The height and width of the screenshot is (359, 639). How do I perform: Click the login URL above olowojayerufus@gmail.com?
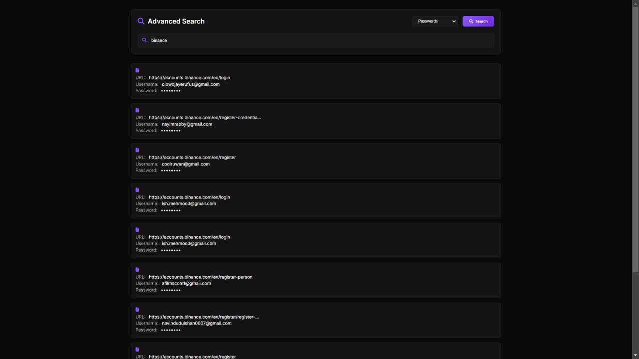pos(189,78)
